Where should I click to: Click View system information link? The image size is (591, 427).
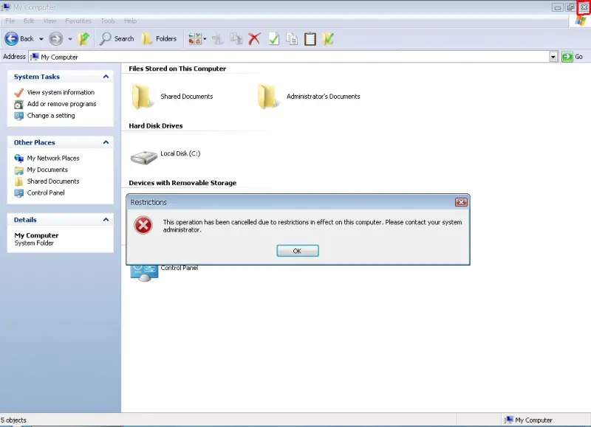[x=61, y=92]
